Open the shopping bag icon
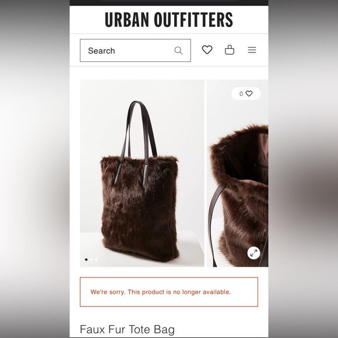This screenshot has height=338, width=338. pyautogui.click(x=230, y=50)
